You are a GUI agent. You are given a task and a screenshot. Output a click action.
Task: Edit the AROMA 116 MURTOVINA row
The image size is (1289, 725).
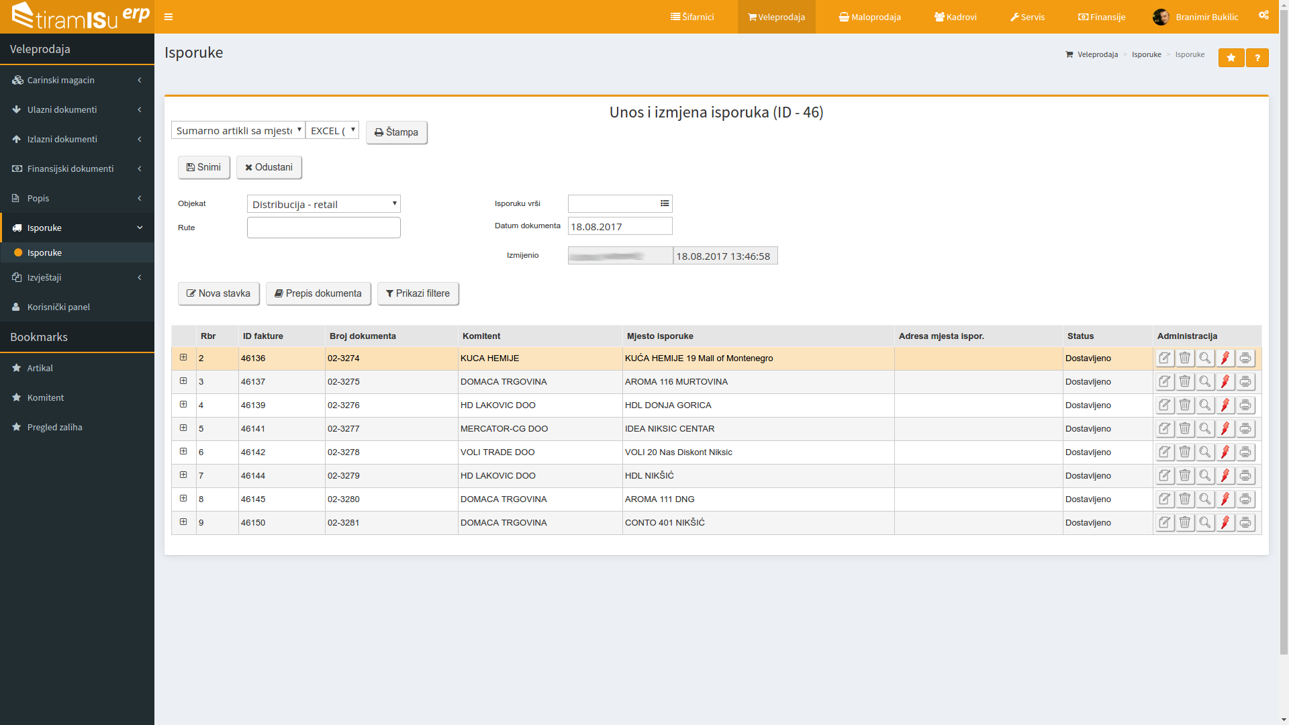click(x=1165, y=382)
